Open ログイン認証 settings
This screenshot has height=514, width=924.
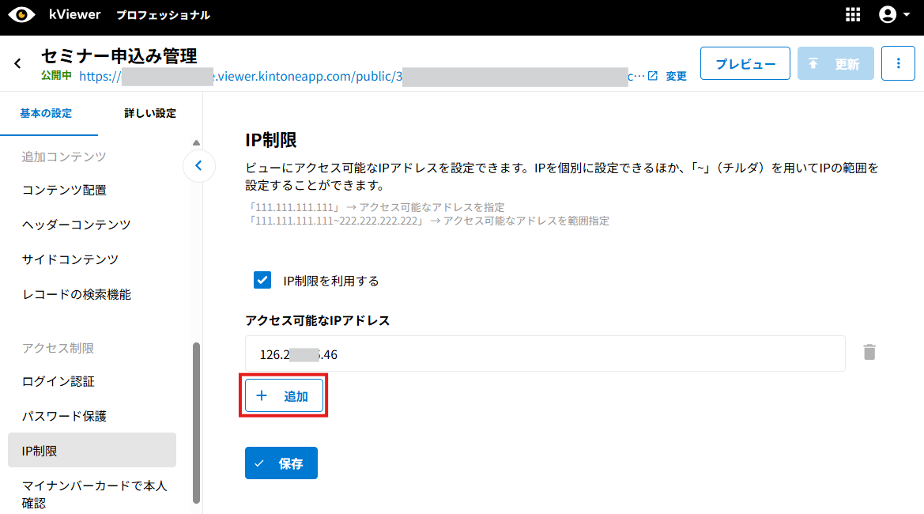58,381
